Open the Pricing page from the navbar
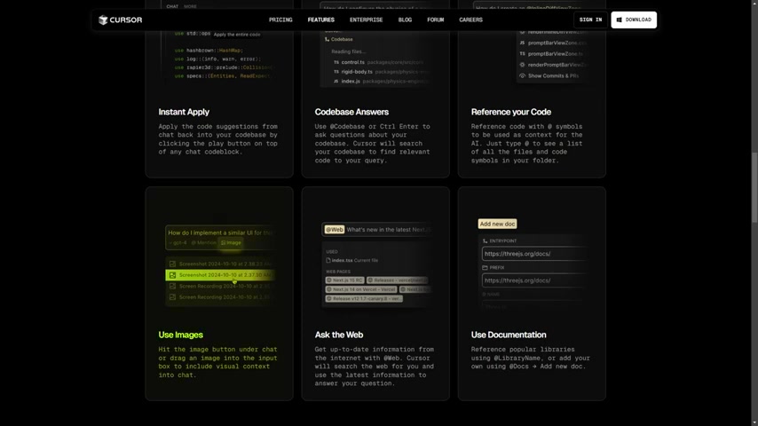This screenshot has width=758, height=426. pyautogui.click(x=280, y=20)
